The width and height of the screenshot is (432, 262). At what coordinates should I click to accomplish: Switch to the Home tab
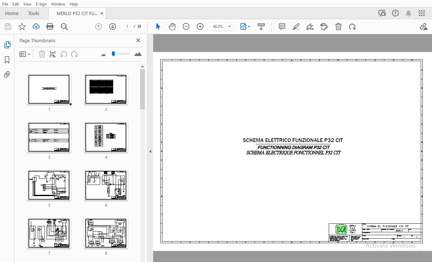pyautogui.click(x=12, y=13)
